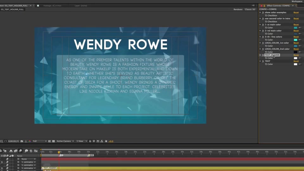Click Auto-keyframe stopwatch in timeline

(x=31, y=151)
